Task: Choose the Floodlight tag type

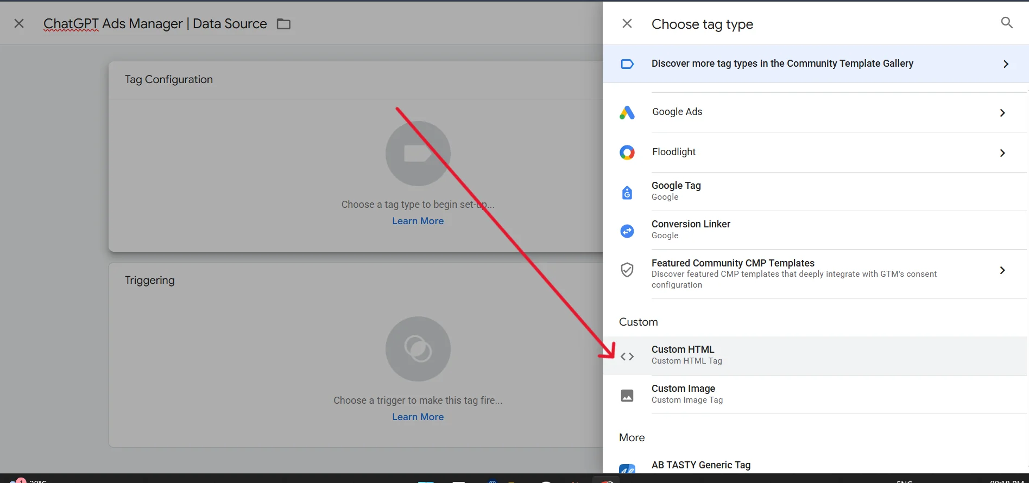Action: [815, 152]
